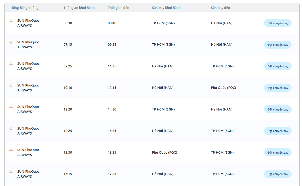Image resolution: width=302 pixels, height=186 pixels.
Task: Click Đặt chuyến bay on the 12:25 row
Action: pos(278,131)
